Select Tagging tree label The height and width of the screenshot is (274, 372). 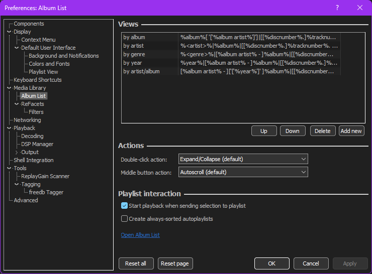pyautogui.click(x=31, y=184)
